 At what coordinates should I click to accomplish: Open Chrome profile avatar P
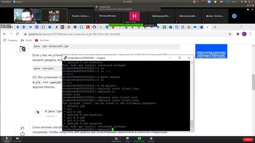pos(244,34)
